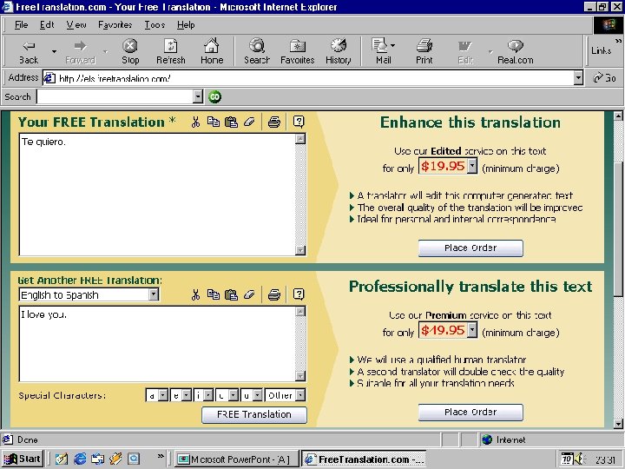Click the Print toolbar icon
625x469 pixels.
click(x=424, y=51)
